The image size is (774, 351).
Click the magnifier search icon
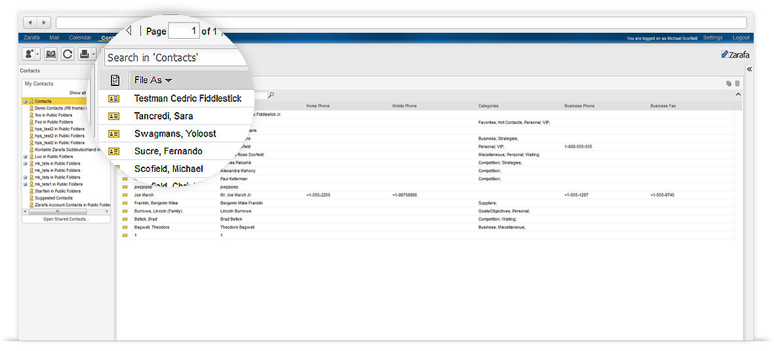click(271, 94)
